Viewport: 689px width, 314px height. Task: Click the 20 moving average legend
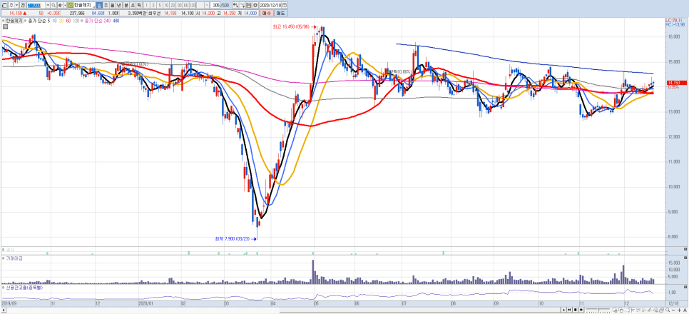[x=61, y=21]
